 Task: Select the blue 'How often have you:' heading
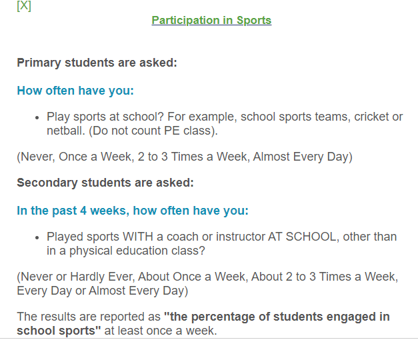click(75, 91)
